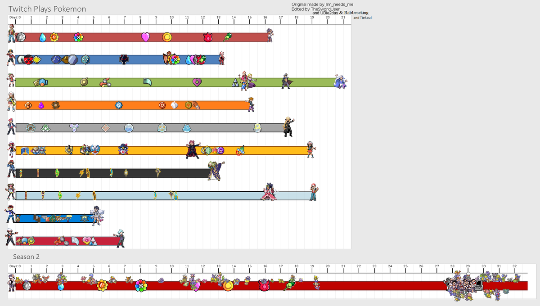Select the round blue Relic badge on the gray bar

point(129,128)
